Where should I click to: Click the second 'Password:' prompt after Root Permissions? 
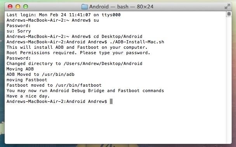tap(19, 58)
